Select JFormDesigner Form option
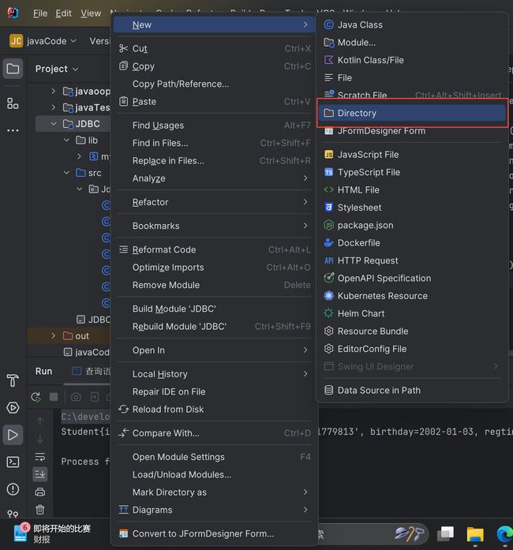Viewport: 513px width, 550px height. [412, 131]
